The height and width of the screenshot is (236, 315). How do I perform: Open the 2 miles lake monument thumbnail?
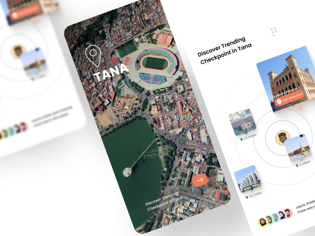pos(298,148)
